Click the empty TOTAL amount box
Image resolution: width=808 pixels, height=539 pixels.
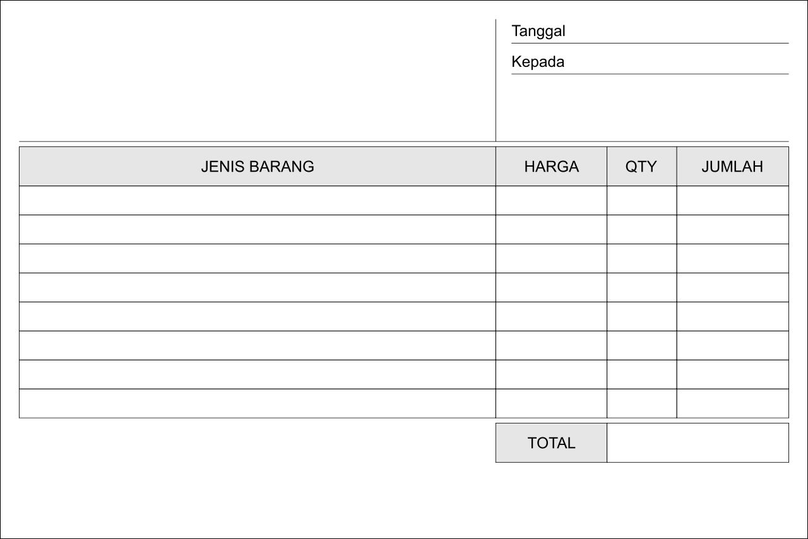[x=698, y=443]
